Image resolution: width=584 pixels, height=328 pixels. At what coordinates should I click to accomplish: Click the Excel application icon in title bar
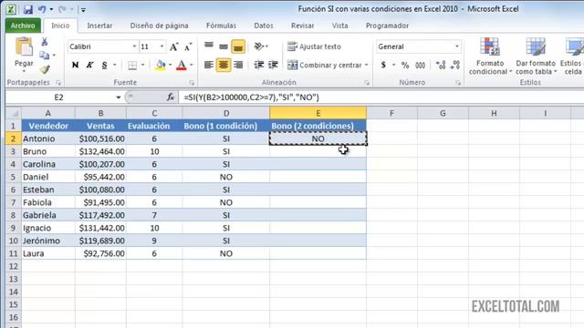(11, 10)
